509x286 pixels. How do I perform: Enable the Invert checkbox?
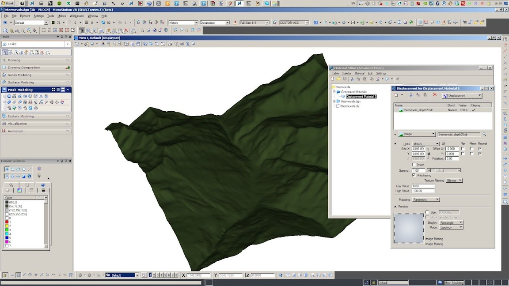click(414, 165)
